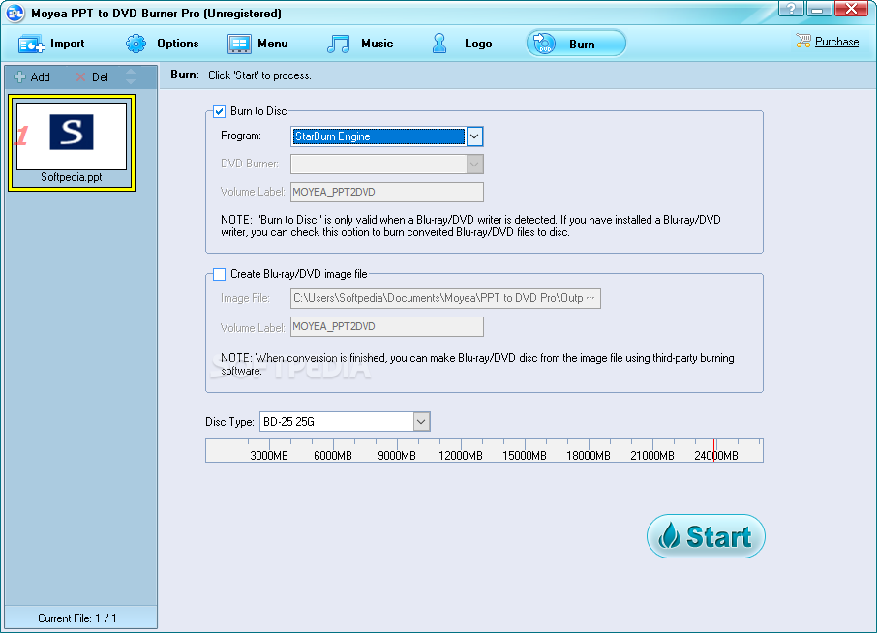Image resolution: width=877 pixels, height=633 pixels.
Task: Click the help question mark button
Action: 791,9
